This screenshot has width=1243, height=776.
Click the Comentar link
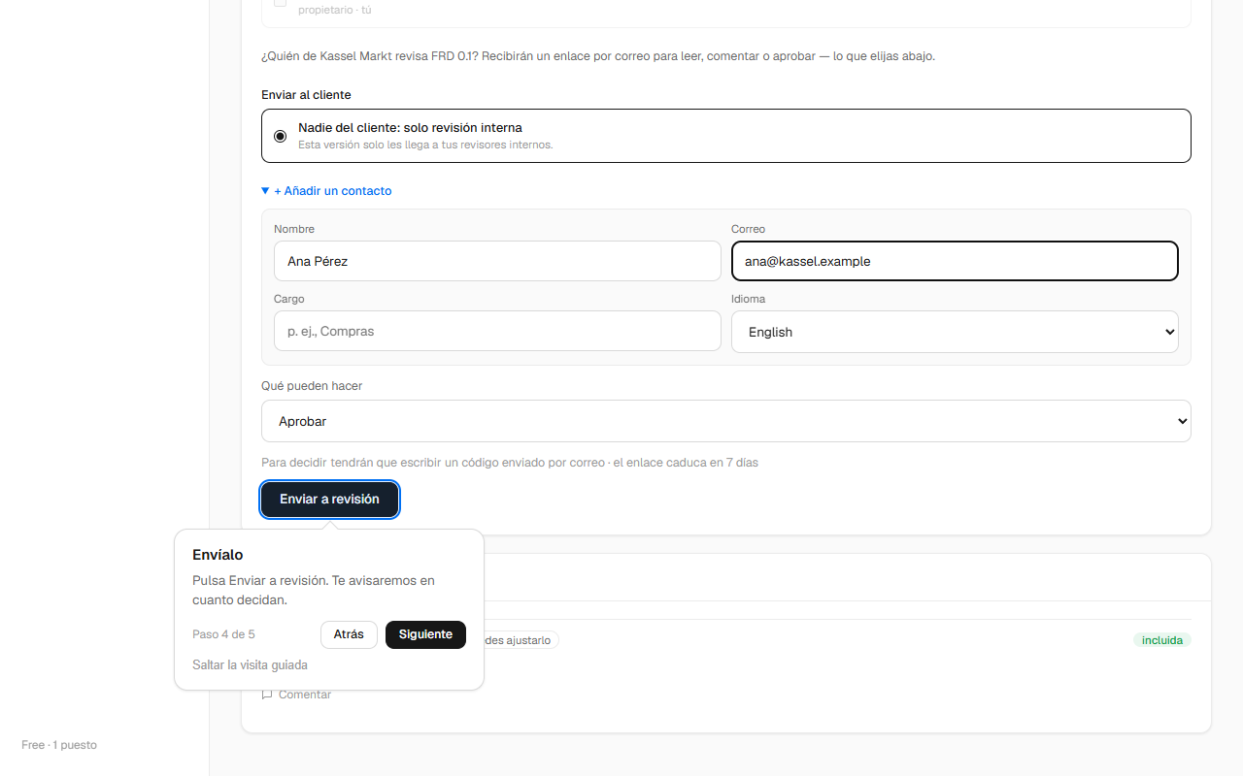305,695
